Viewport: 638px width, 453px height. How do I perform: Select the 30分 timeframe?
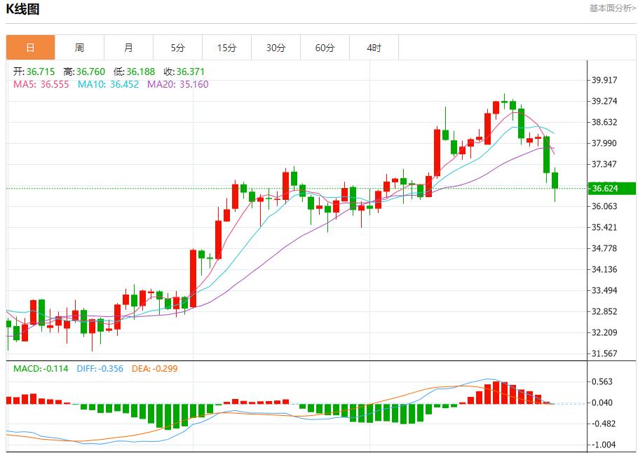pyautogui.click(x=276, y=47)
